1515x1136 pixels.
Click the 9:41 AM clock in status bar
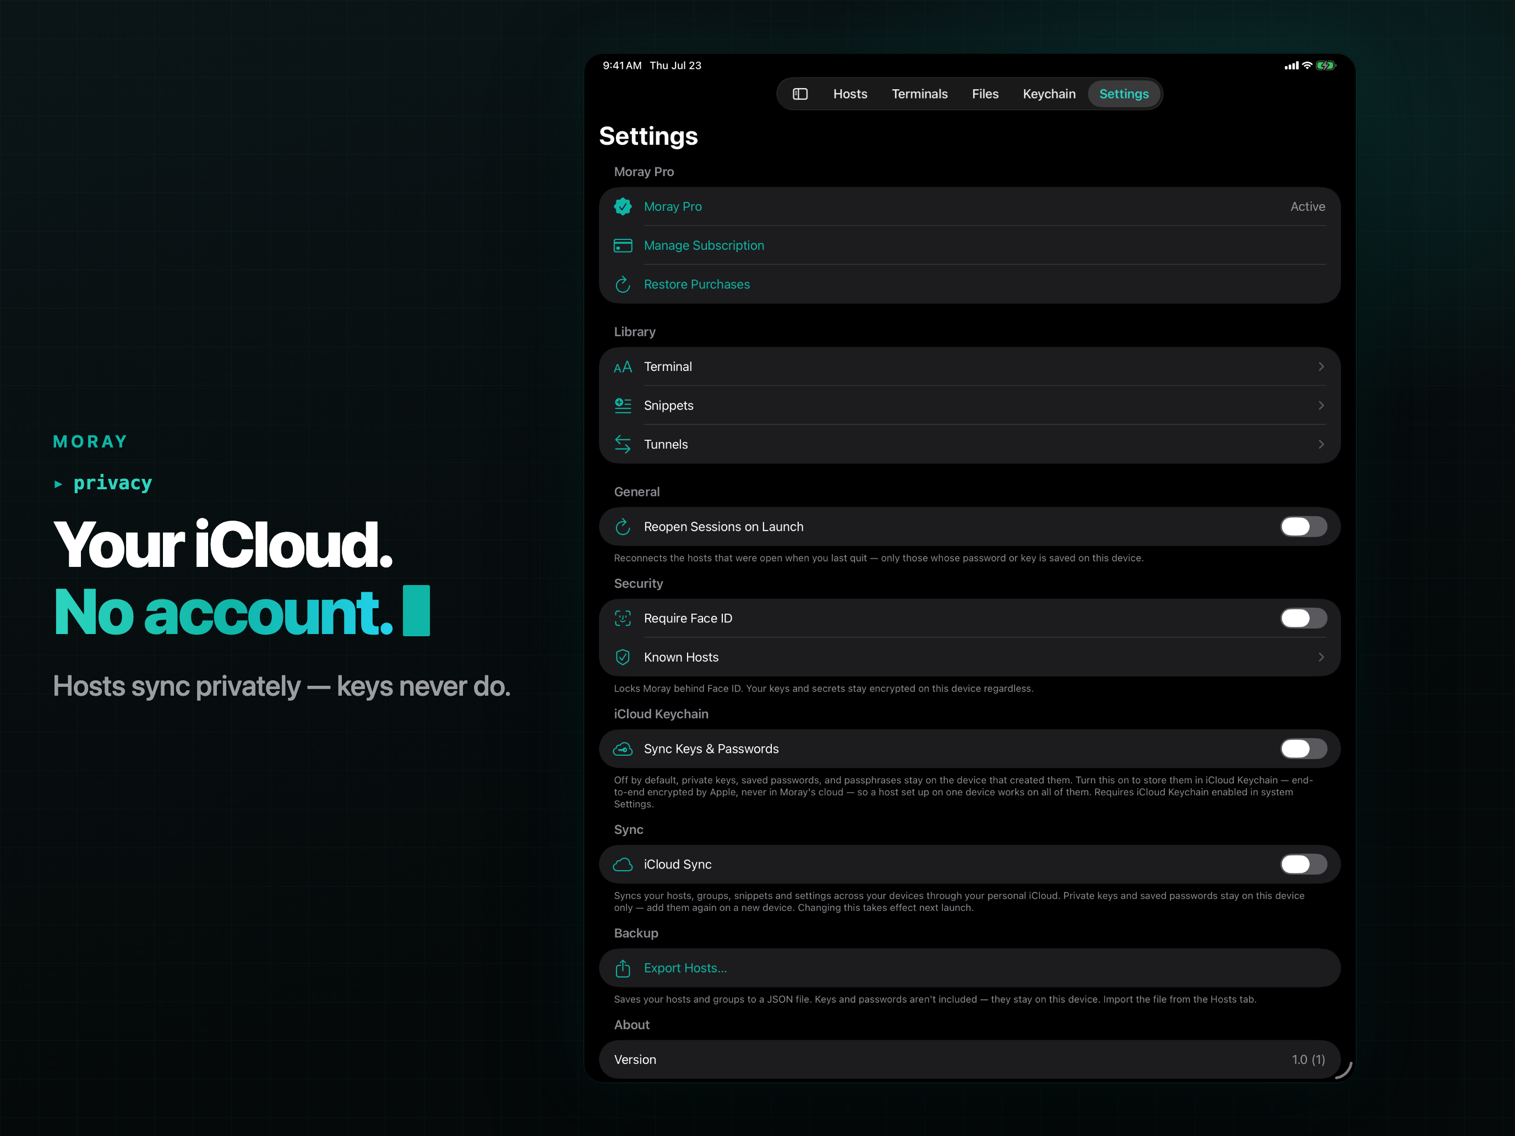point(622,65)
